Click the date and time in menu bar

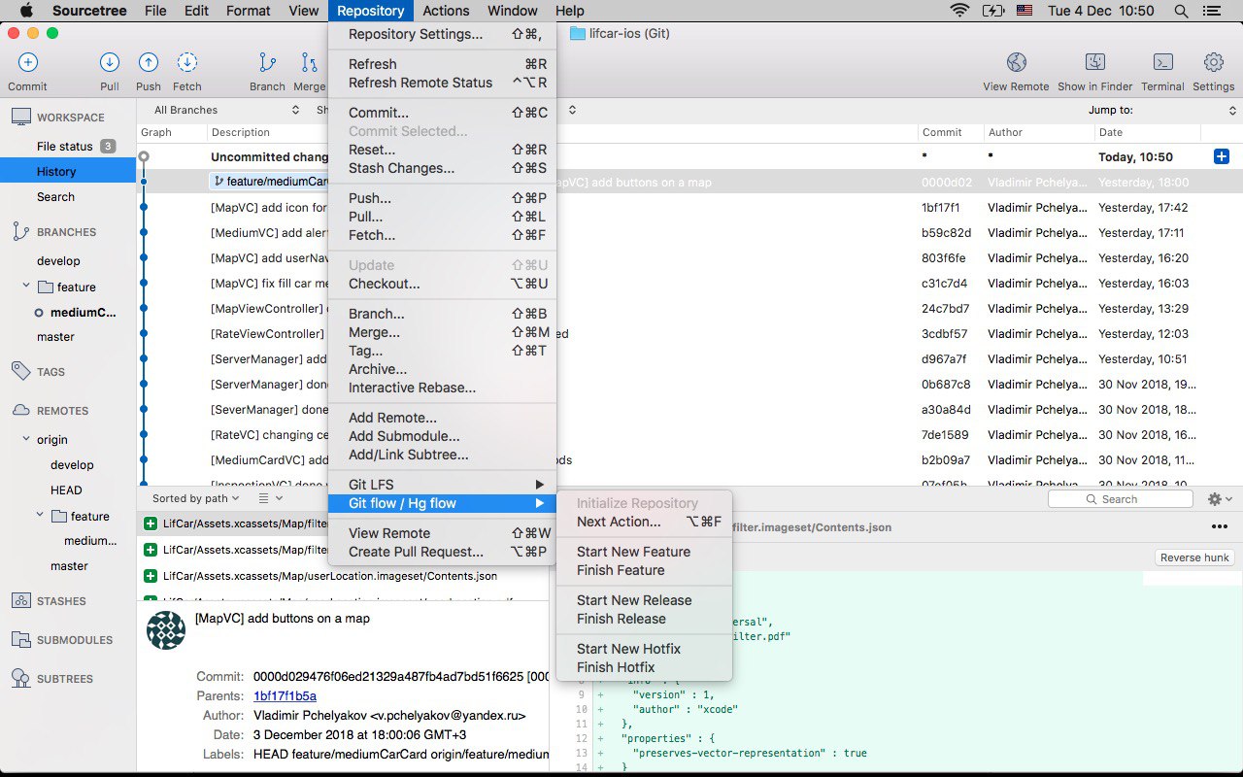(x=1101, y=11)
